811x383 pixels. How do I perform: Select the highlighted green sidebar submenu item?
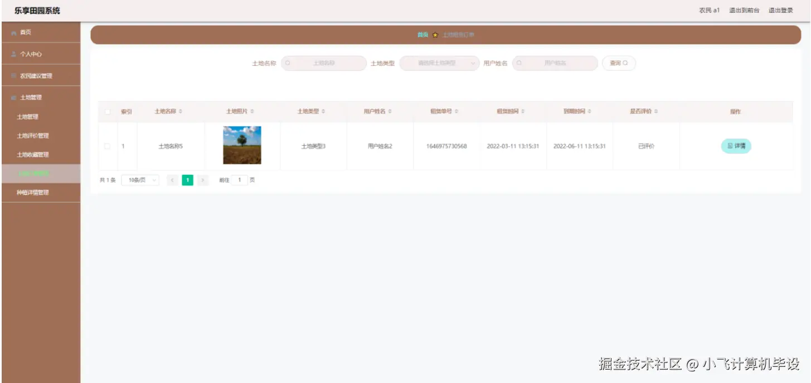tap(41, 174)
